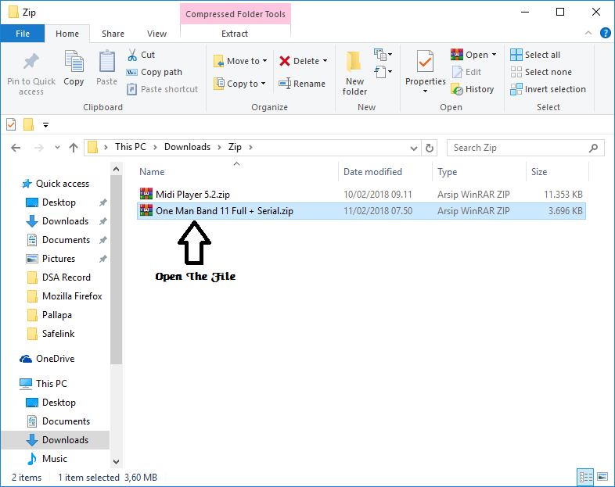This screenshot has height=487, width=615.
Task: Click the navigation pane scrollbar down arrow
Action: [116, 461]
